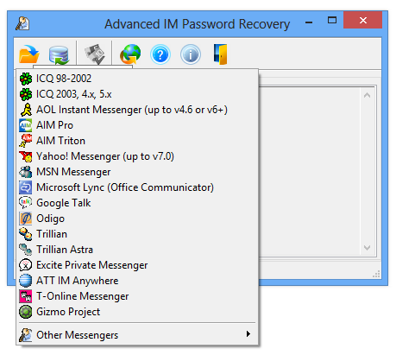Image resolution: width=415 pixels, height=355 pixels.
Task: Click the database refresh toolbar icon
Action: pyautogui.click(x=59, y=54)
